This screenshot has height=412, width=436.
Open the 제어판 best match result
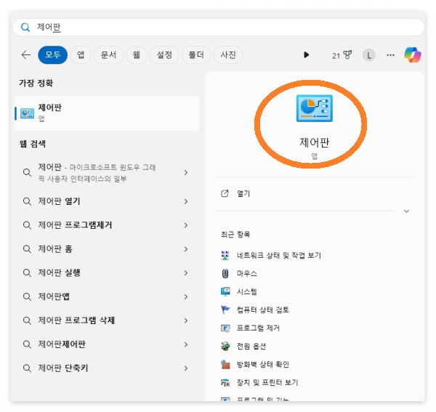click(x=107, y=113)
